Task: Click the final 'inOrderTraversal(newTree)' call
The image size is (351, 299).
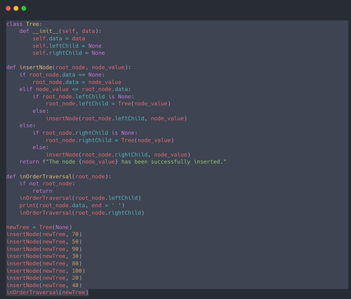Action: click(47, 293)
